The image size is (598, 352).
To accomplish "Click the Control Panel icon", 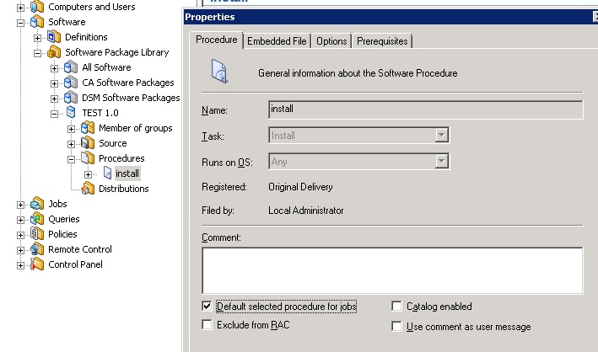I will [37, 264].
